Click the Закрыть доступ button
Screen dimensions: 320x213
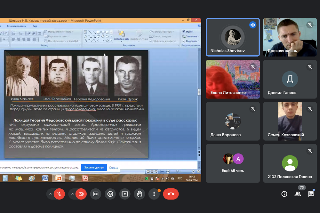94,167
